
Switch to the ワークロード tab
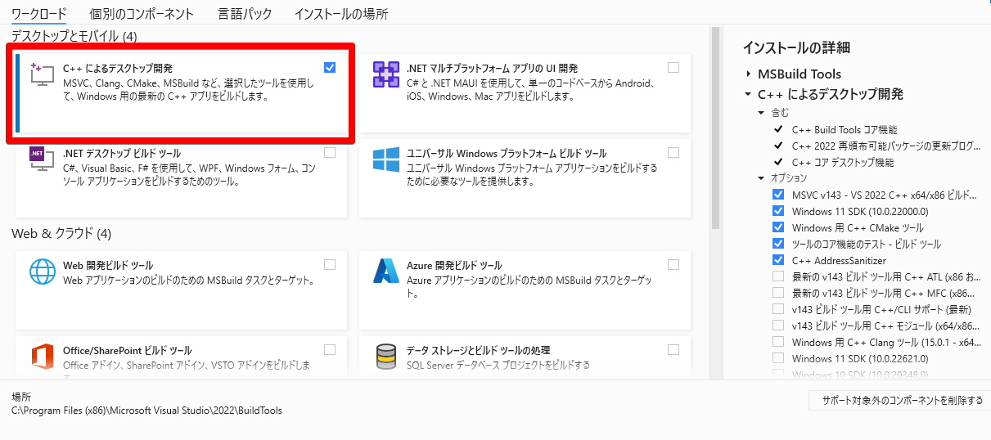[39, 13]
